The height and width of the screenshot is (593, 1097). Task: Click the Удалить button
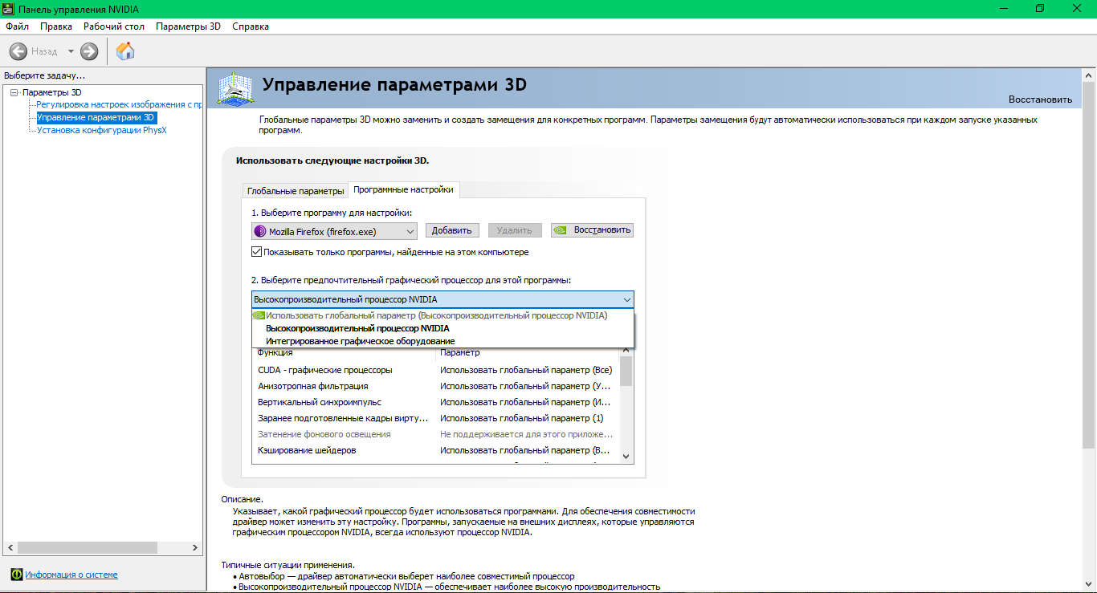point(515,230)
